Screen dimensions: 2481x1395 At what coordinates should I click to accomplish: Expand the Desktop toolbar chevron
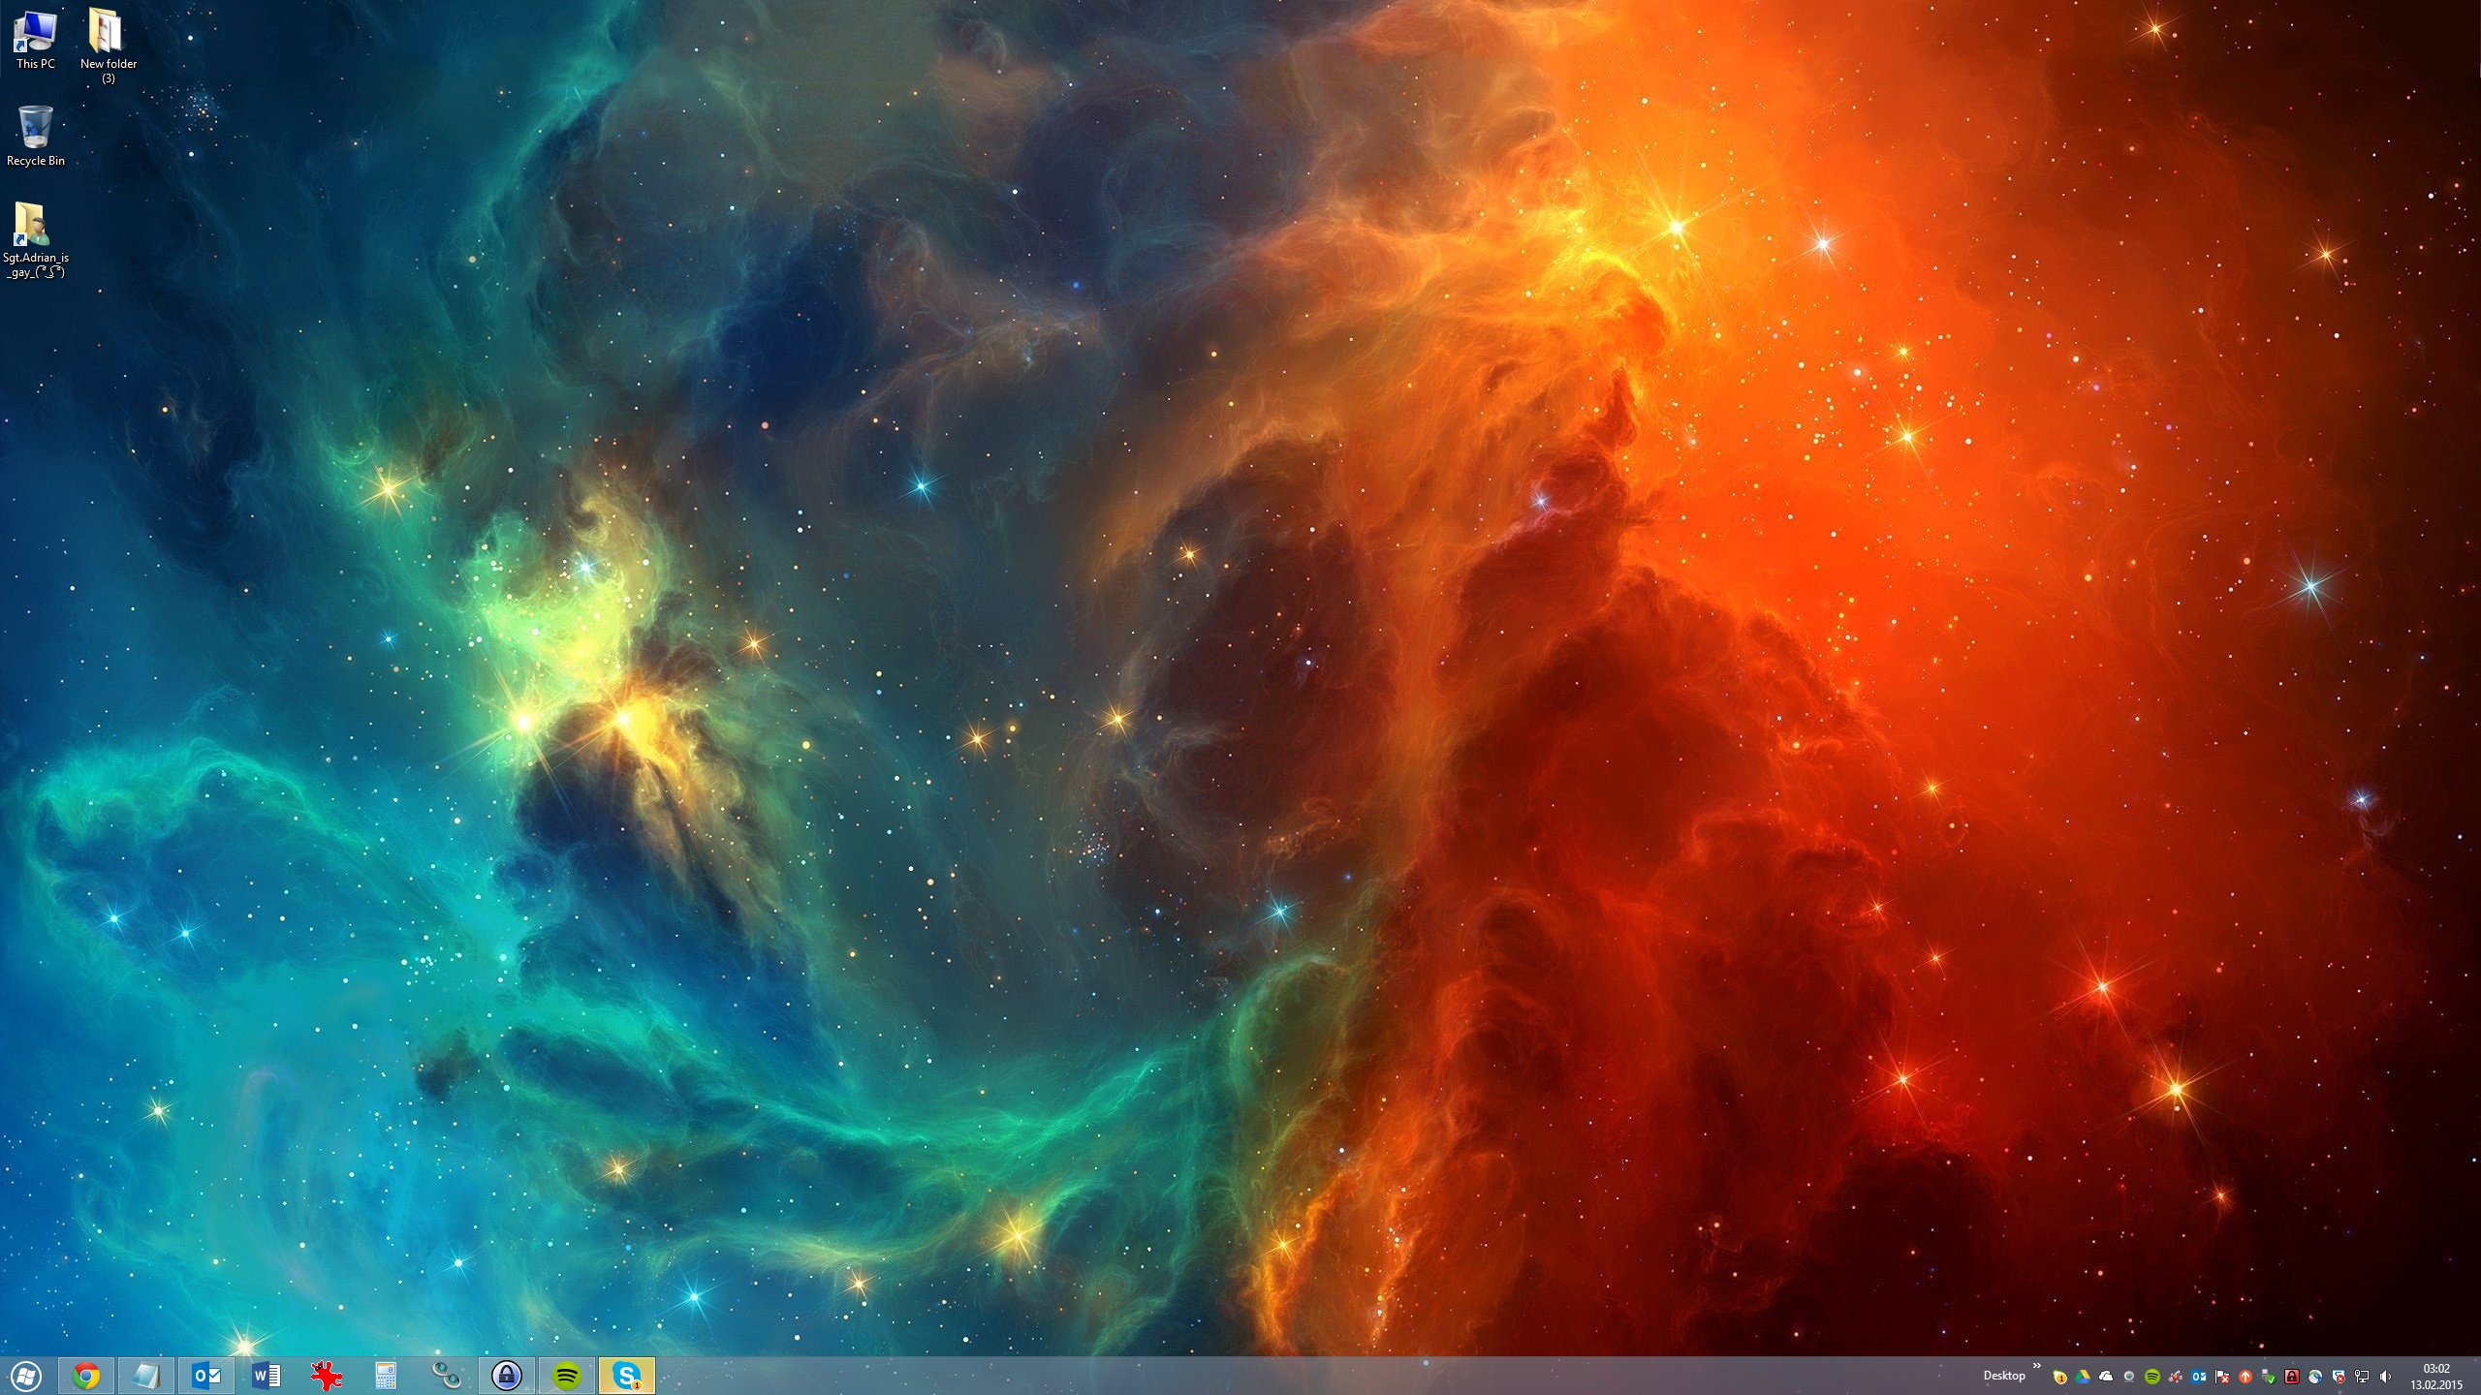(x=2036, y=1366)
